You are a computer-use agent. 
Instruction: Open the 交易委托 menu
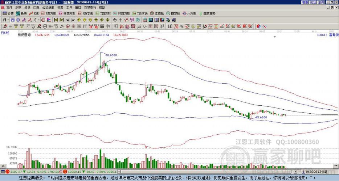click(x=90, y=8)
